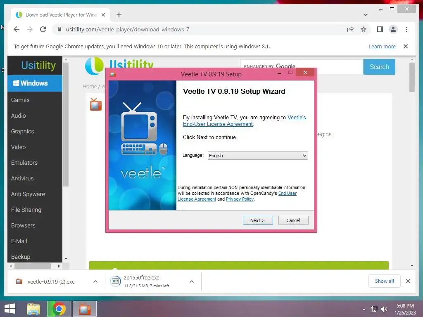Toggle Chrome side panel icon

tap(380, 29)
